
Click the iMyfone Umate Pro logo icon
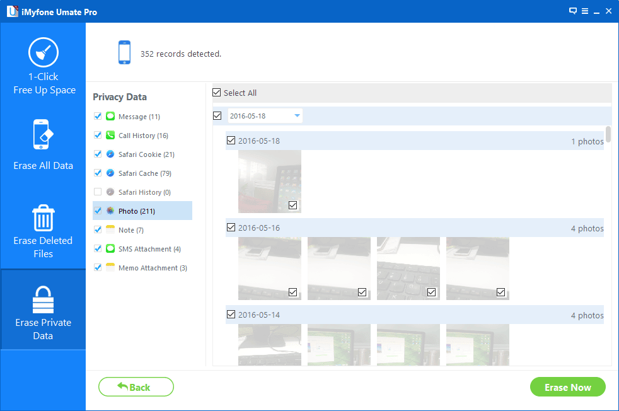coord(12,11)
